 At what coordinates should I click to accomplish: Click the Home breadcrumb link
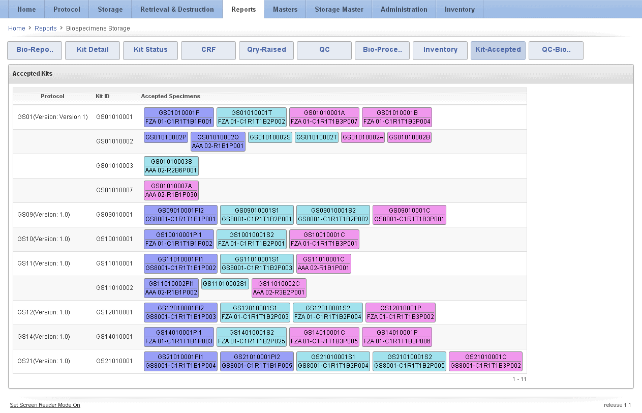coord(17,28)
